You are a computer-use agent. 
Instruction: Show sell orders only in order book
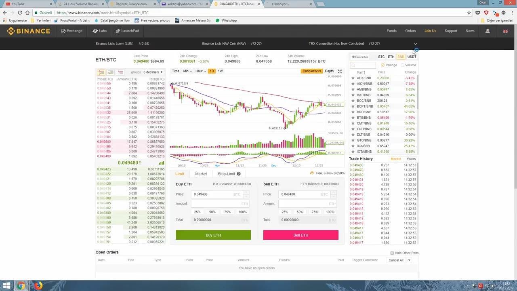coord(120,72)
